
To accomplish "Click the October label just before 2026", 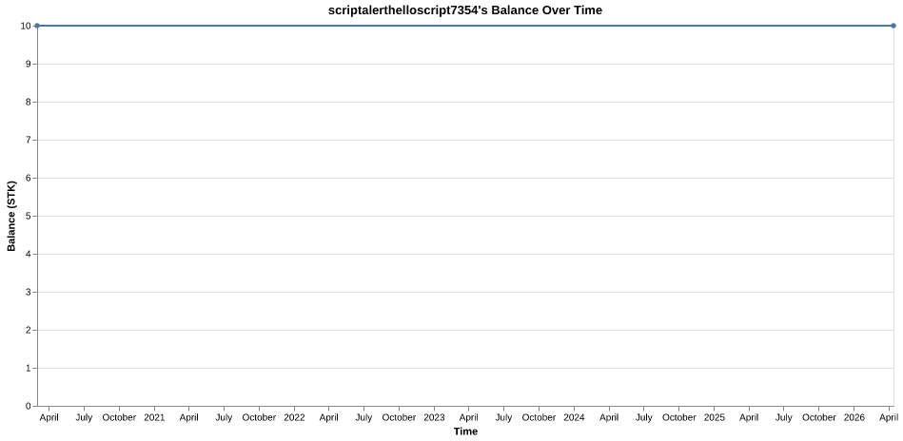I will tap(819, 417).
